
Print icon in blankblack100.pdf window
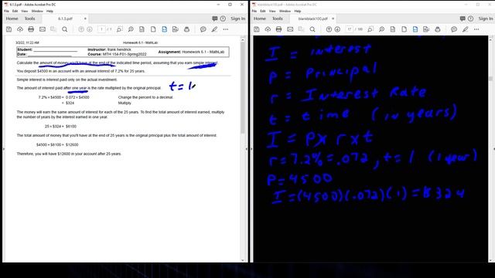click(278, 29)
